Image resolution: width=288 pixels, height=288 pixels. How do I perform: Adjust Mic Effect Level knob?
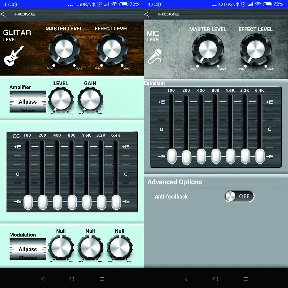point(256,50)
